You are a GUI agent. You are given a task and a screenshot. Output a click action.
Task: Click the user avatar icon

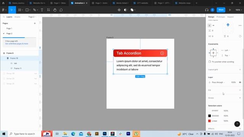pyautogui.click(x=212, y=10)
